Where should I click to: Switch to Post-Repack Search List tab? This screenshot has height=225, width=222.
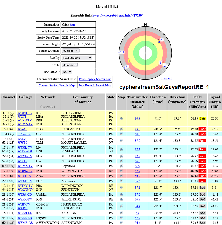pyautogui.click(x=95, y=79)
